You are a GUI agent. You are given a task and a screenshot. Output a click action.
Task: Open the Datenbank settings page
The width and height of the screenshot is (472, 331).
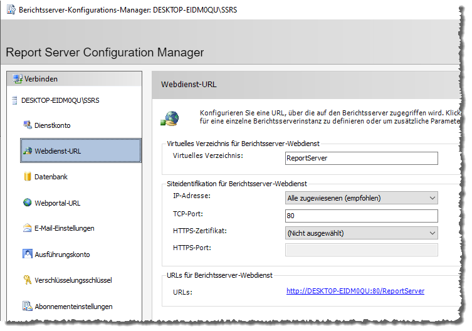point(51,177)
